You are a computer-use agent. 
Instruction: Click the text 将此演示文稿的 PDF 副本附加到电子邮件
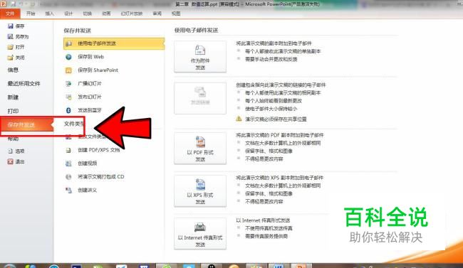click(x=280, y=135)
